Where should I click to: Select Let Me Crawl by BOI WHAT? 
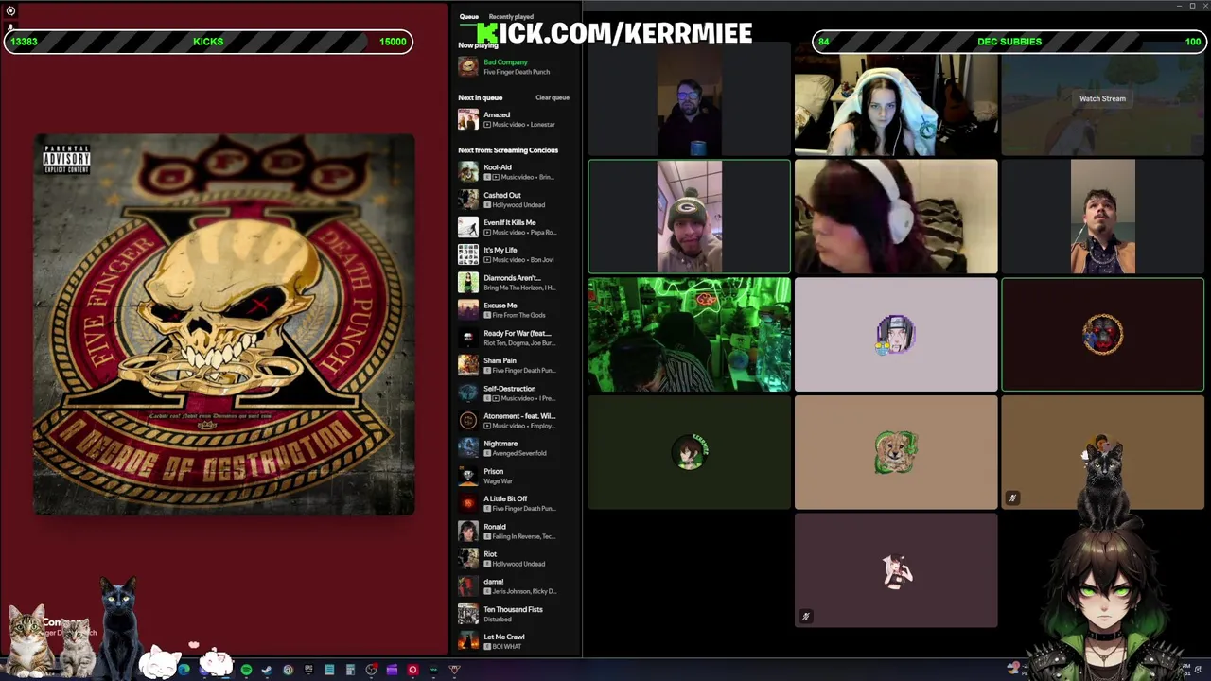click(517, 641)
